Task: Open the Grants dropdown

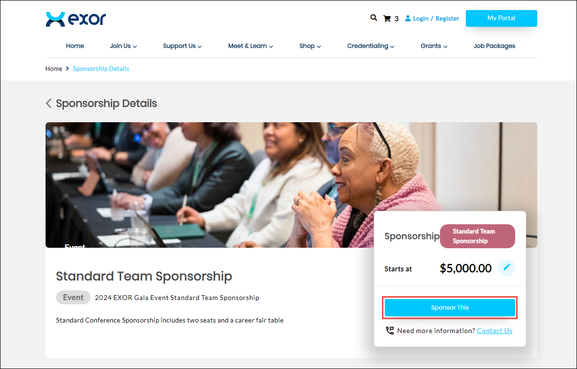Action: coord(434,46)
